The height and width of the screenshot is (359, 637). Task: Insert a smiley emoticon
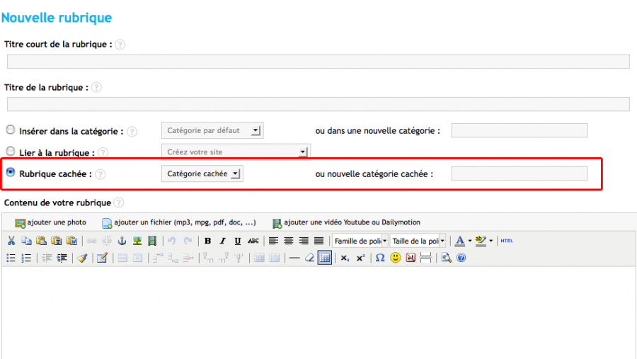395,258
